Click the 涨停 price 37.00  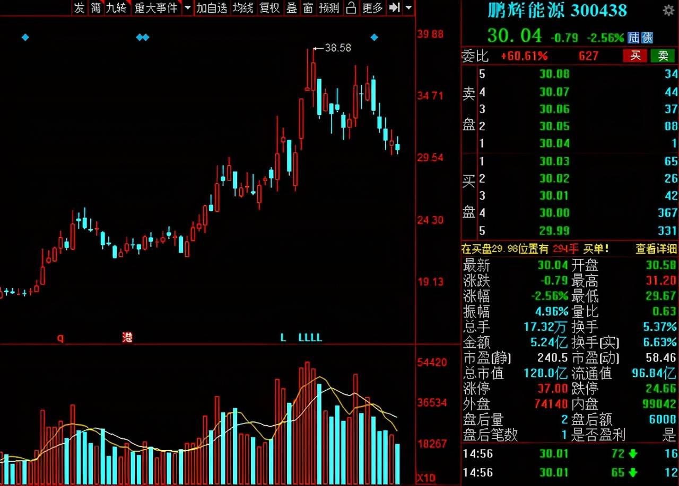point(552,389)
